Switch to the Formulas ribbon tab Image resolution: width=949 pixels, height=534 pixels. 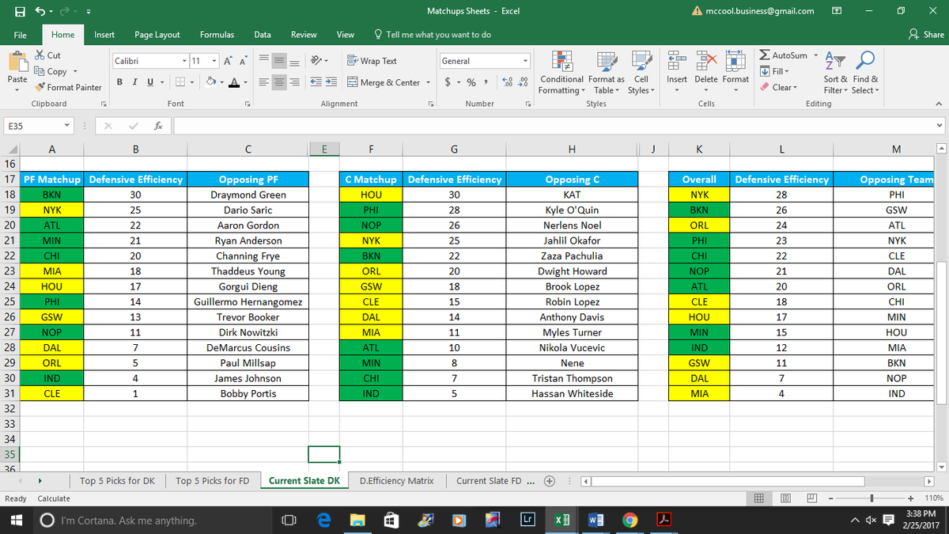[x=217, y=35]
